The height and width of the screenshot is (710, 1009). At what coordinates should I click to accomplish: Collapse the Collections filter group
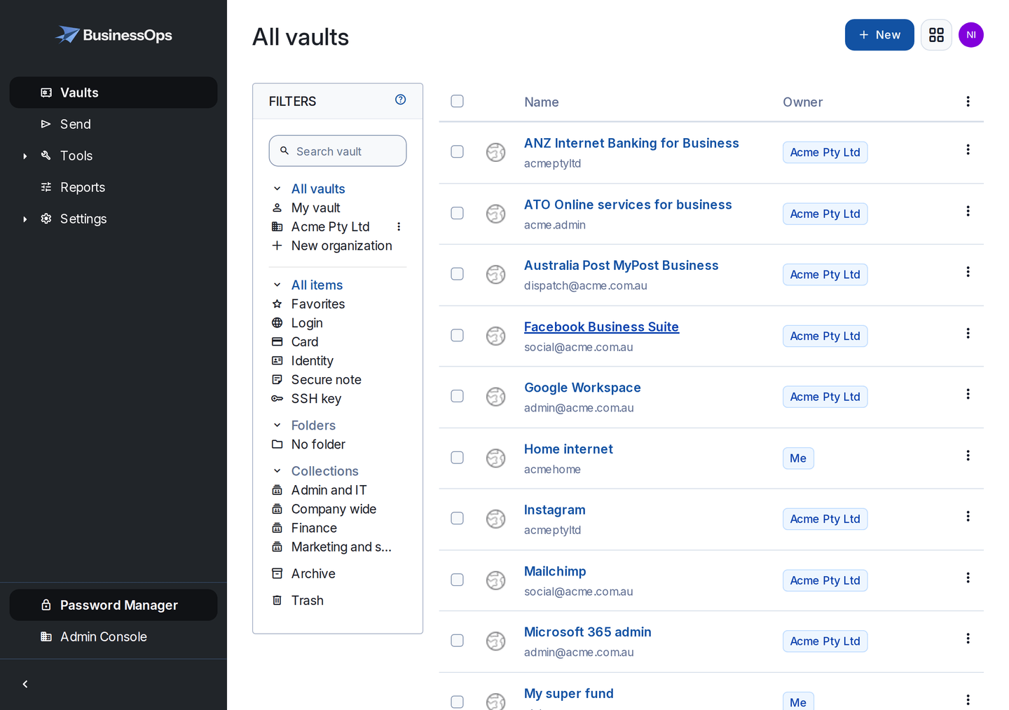(x=277, y=471)
